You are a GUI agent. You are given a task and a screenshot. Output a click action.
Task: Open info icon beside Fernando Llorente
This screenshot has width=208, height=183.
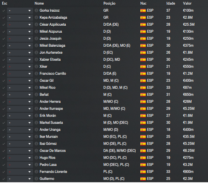coord(36,172)
